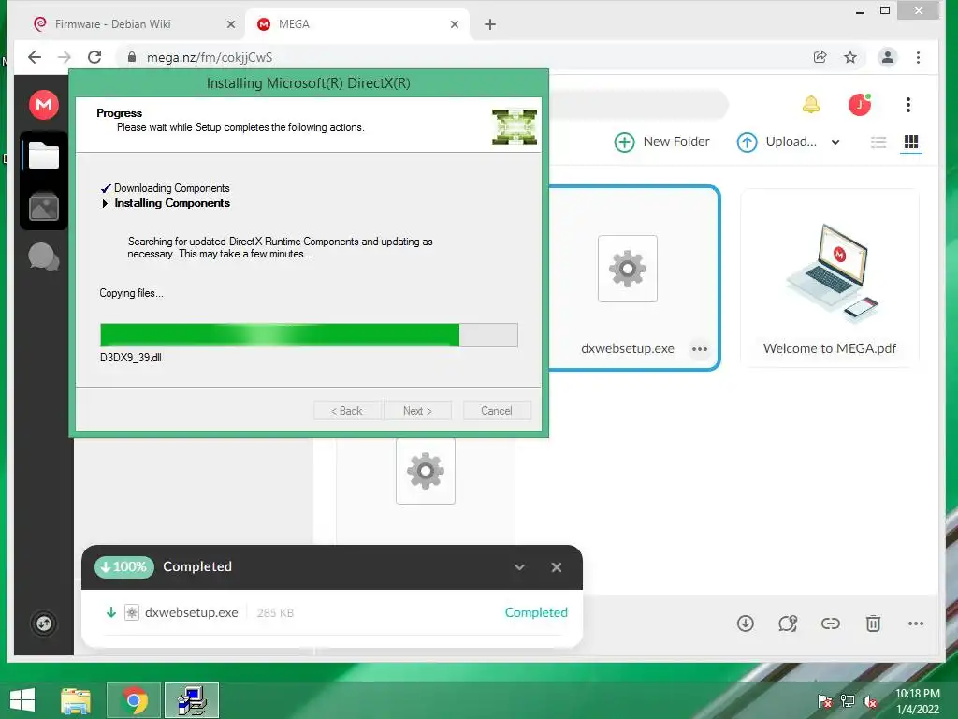This screenshot has width=958, height=719.
Task: Click Cancel in the DirectX installer
Action: pyautogui.click(x=497, y=411)
